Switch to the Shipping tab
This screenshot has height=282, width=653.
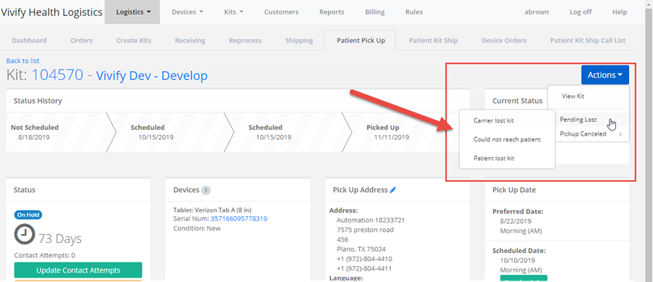pos(299,41)
